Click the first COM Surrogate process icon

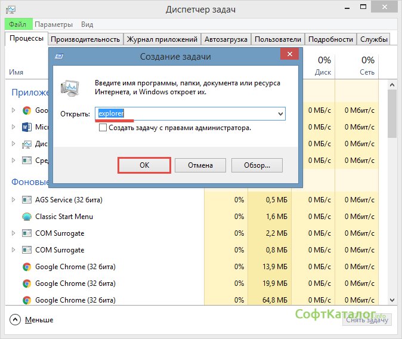click(27, 233)
